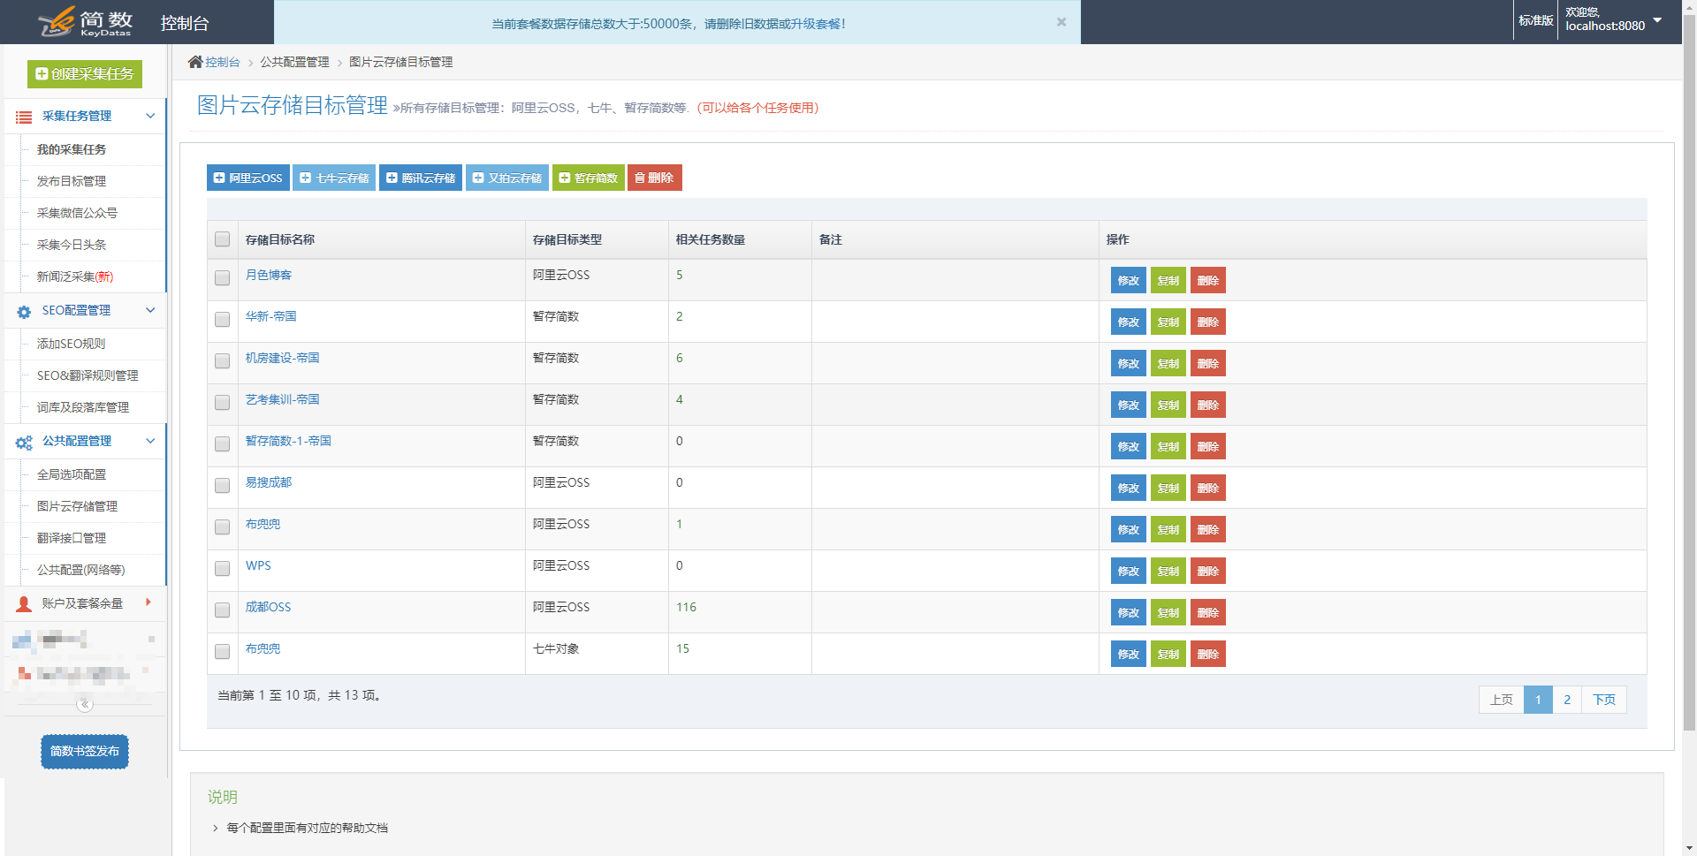Image resolution: width=1697 pixels, height=856 pixels.
Task: Add 又拍云存储 storage target
Action: [507, 178]
